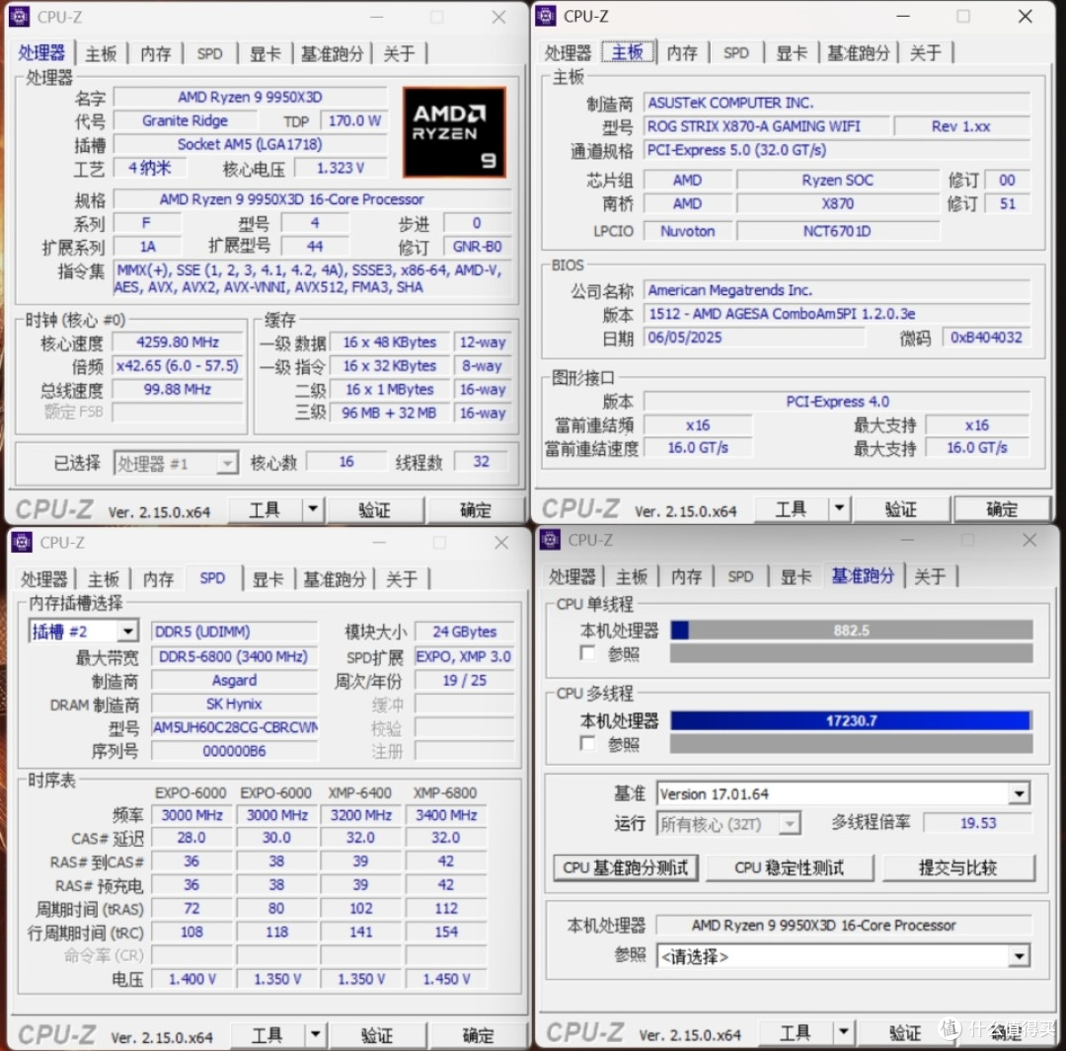Open the <请选择> reference processor dropdown
This screenshot has height=1051, width=1066.
[843, 956]
